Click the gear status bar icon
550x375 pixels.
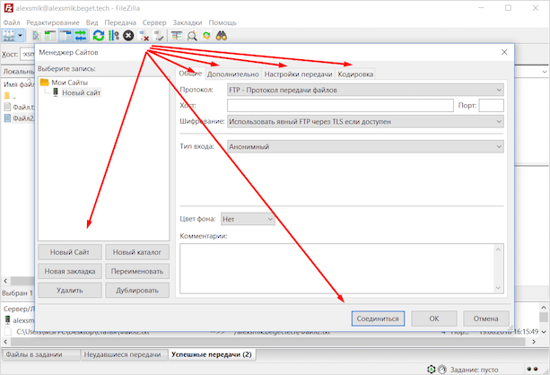click(431, 369)
